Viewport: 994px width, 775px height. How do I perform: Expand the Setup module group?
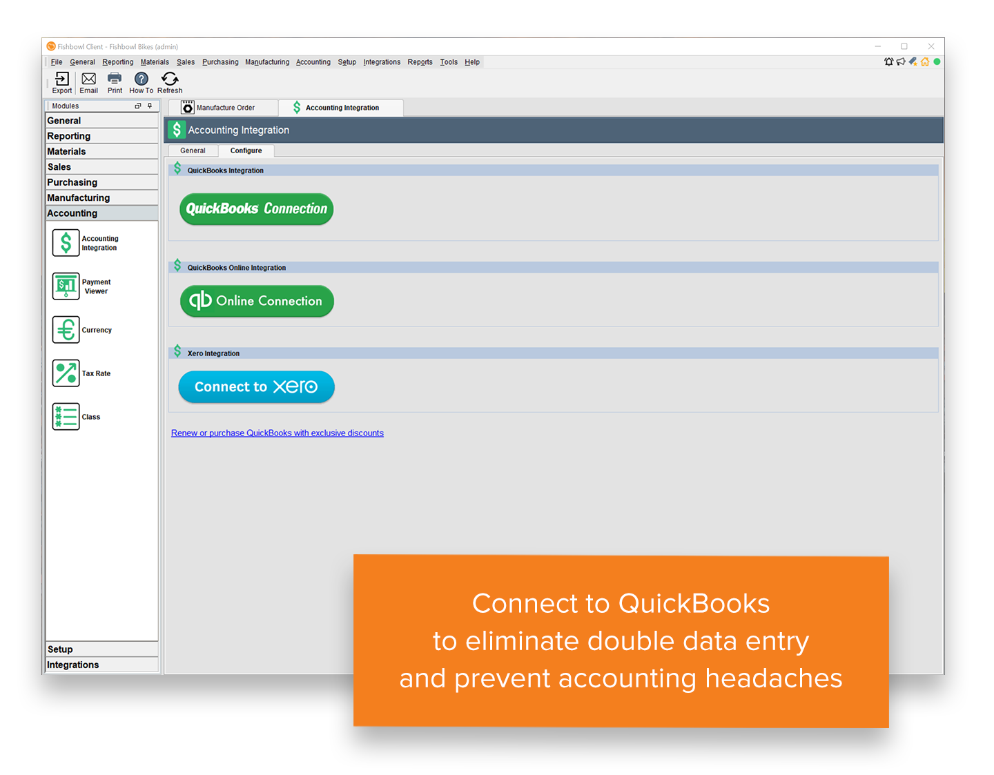[102, 649]
